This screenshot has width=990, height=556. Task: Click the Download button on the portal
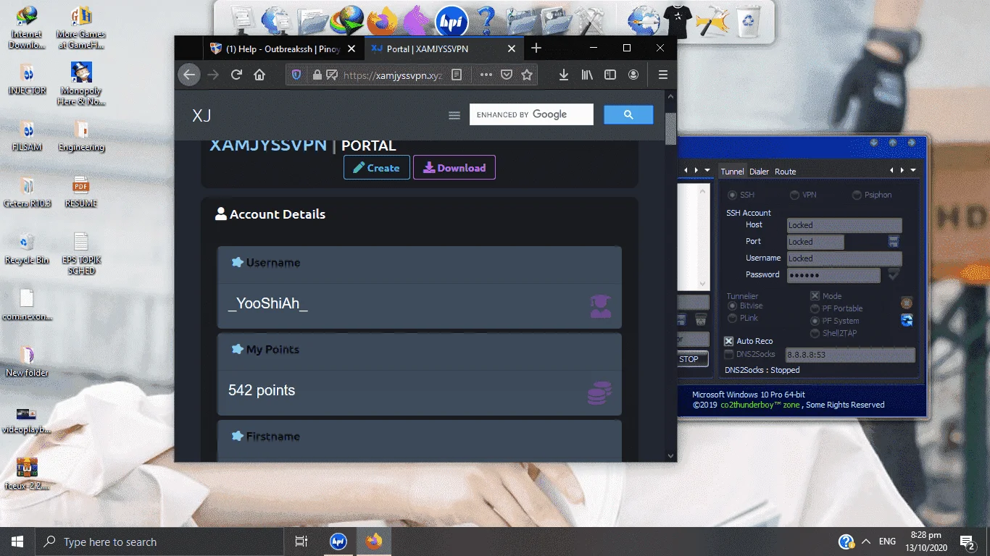(x=454, y=167)
